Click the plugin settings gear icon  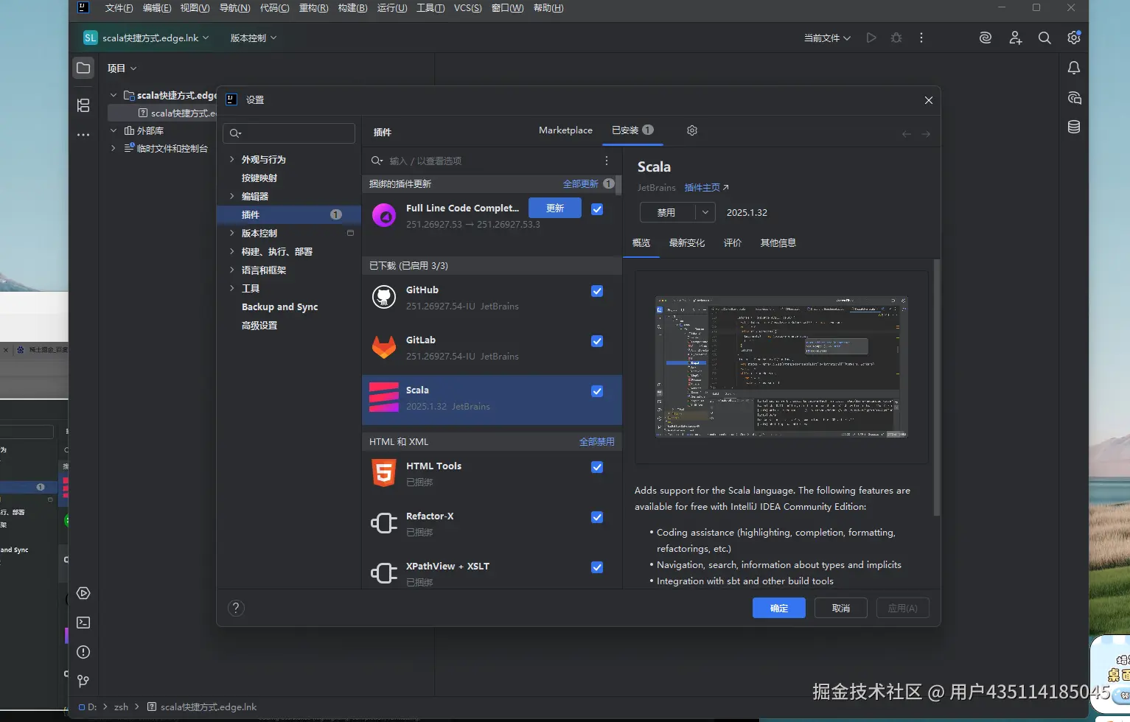click(692, 130)
